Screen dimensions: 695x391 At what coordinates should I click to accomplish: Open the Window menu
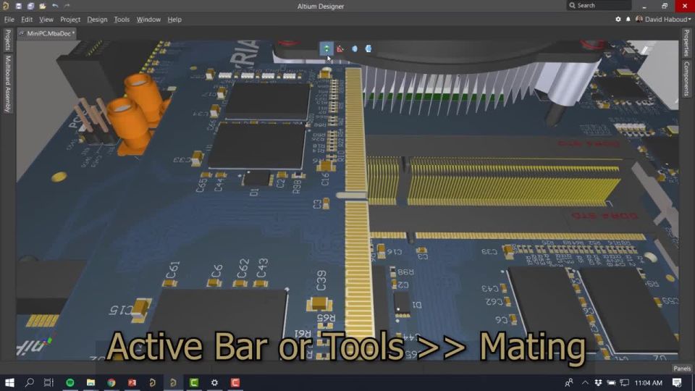148,20
